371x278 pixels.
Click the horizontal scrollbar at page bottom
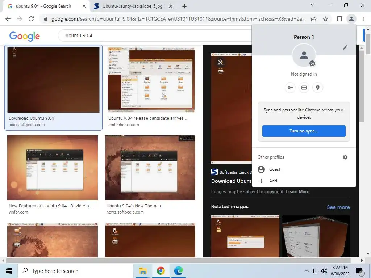[x=178, y=260]
